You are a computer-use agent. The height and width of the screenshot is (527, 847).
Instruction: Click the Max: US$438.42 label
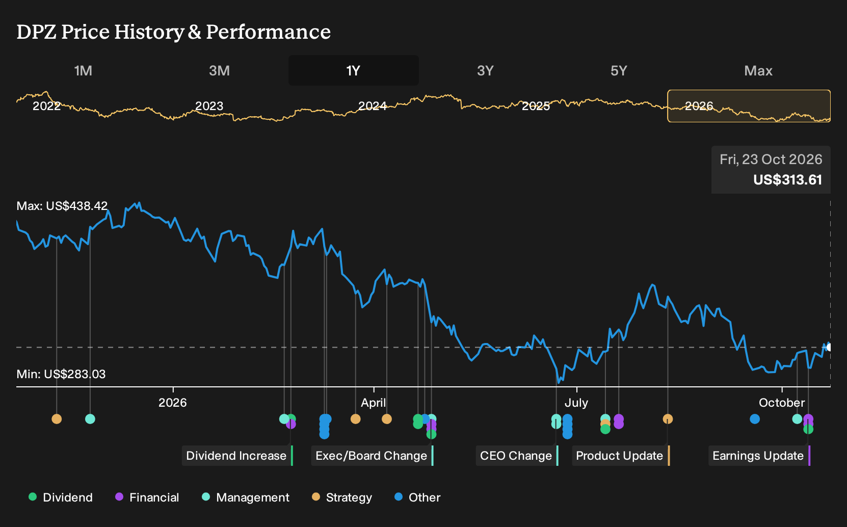[62, 206]
